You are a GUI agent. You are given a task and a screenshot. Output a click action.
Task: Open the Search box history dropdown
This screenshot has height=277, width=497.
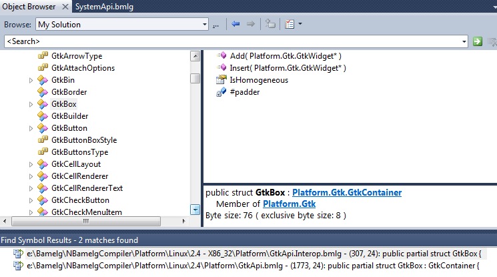[464, 41]
